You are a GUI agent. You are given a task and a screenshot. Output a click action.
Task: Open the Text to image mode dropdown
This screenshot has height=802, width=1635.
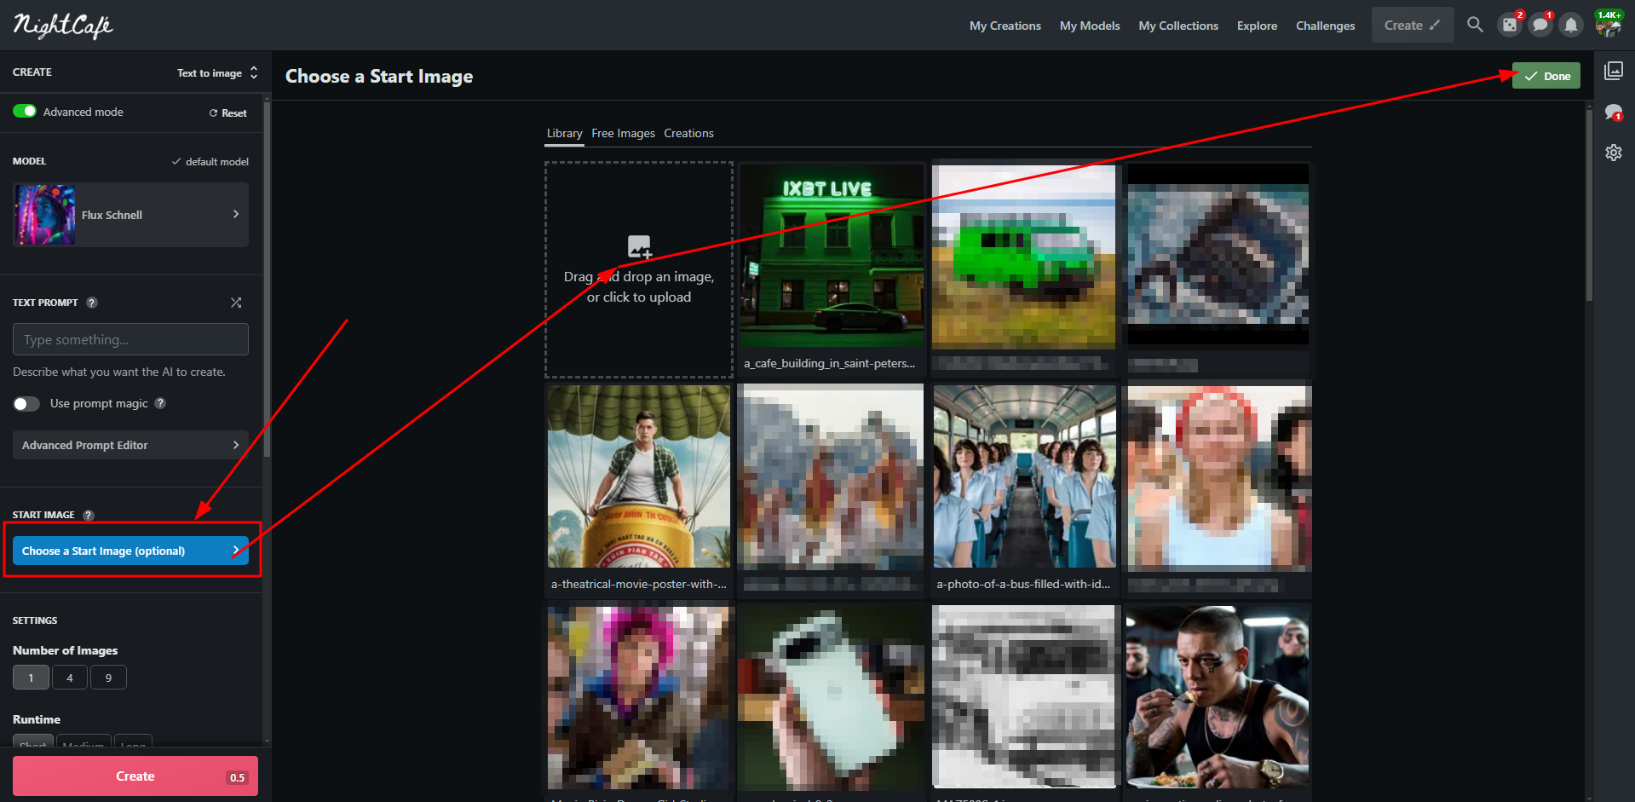(x=217, y=73)
